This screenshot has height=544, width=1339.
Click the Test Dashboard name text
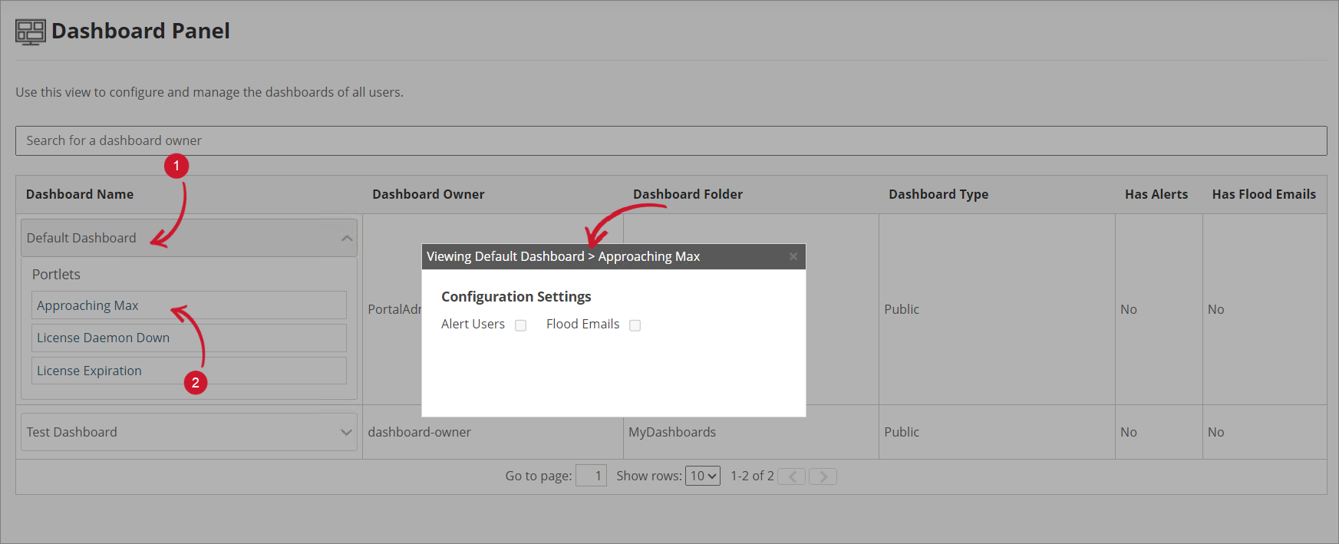point(72,432)
